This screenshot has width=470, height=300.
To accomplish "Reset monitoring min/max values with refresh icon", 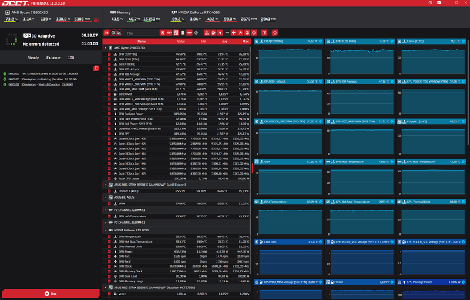I will tap(274, 33).
